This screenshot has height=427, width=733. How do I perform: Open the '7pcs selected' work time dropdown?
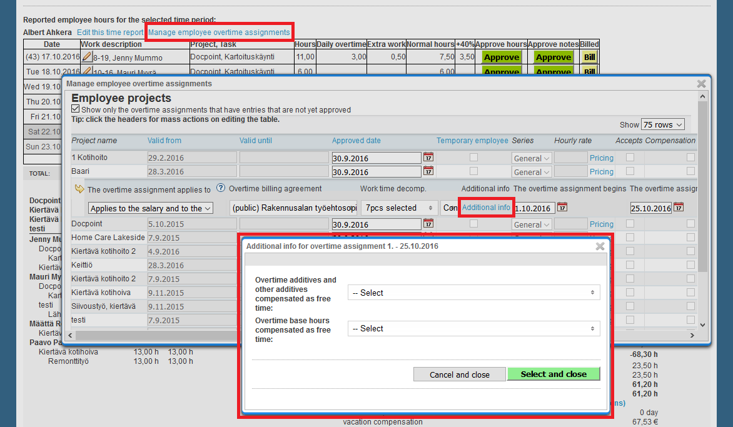tap(399, 208)
